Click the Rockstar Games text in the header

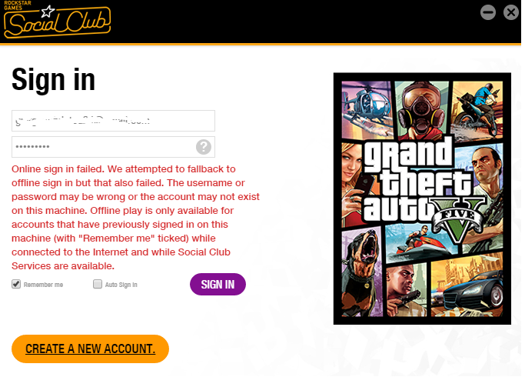(x=18, y=5)
